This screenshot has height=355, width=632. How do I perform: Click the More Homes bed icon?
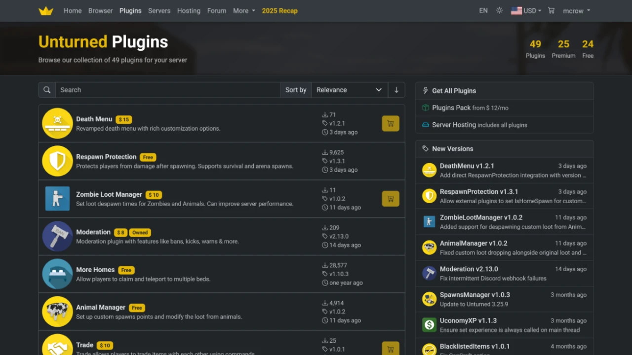point(57,274)
